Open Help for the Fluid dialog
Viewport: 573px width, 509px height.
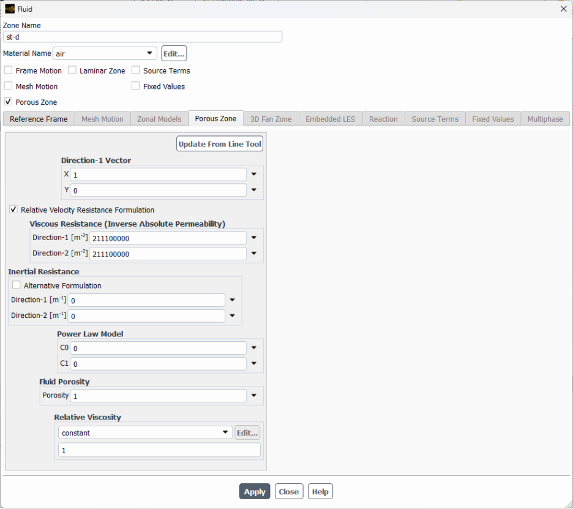[x=320, y=492]
